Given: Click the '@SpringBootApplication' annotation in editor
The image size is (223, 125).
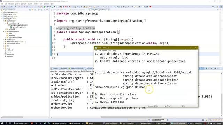Looking at the screenshot, I should pos(76,28).
